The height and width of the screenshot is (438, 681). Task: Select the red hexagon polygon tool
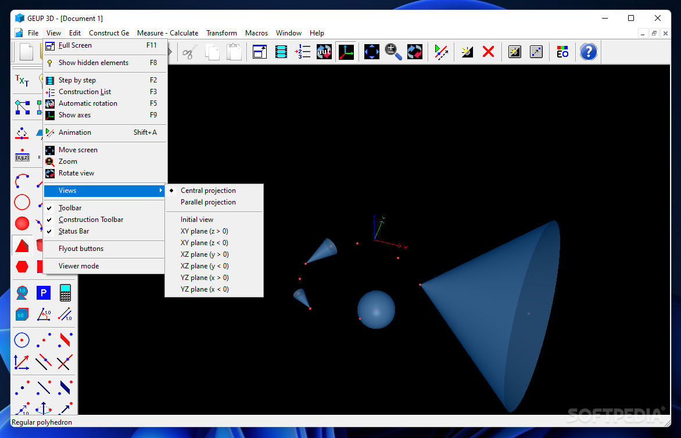click(x=22, y=267)
